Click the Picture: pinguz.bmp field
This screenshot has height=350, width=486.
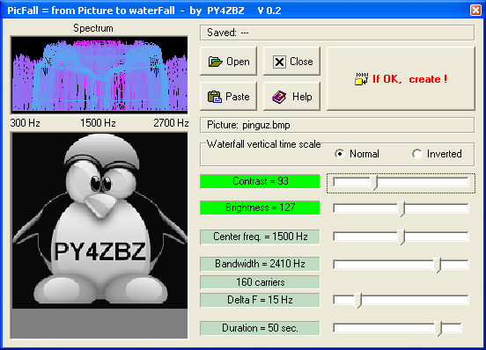[337, 125]
